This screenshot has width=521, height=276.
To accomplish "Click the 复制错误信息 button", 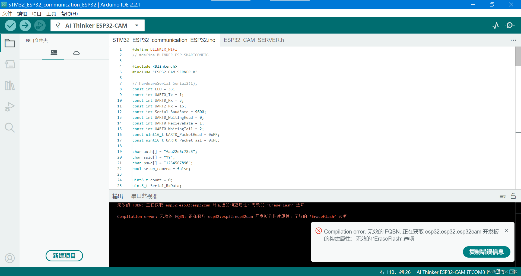I will click(x=486, y=252).
